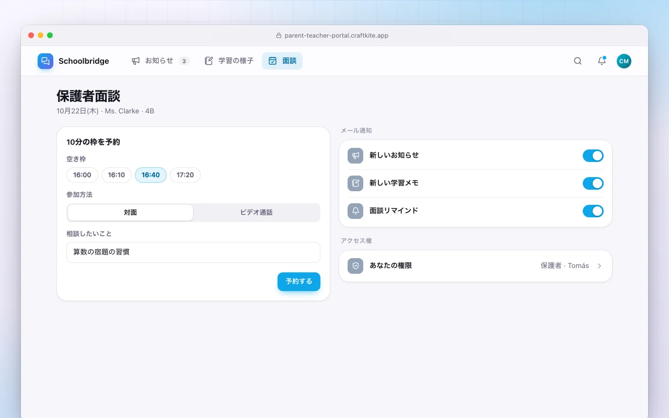Open the CM user avatar menu
Screen dimensions: 669x418
click(624, 61)
